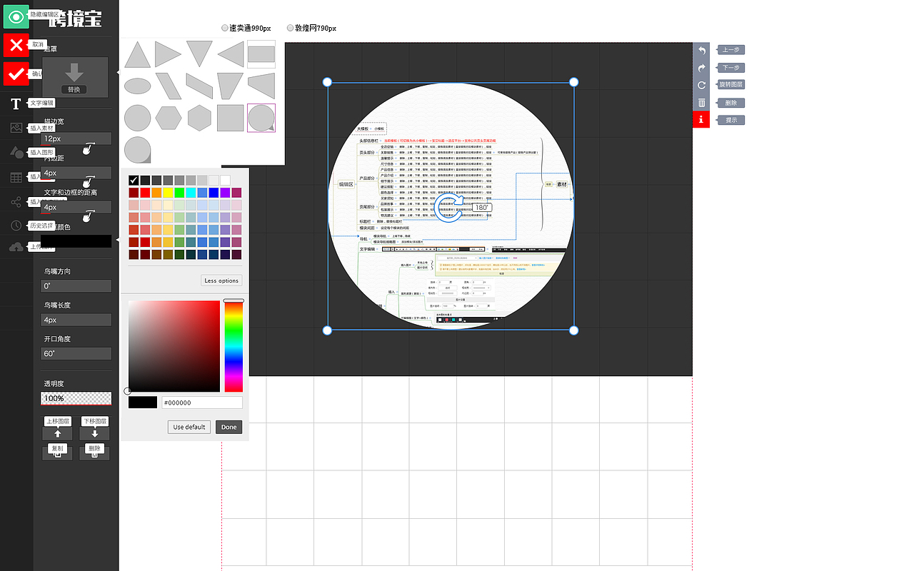
Task: Click the trash icon beside 删除 label
Action: (x=701, y=103)
